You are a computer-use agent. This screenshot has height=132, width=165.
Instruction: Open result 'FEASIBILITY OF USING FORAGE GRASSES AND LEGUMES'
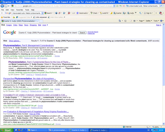tap(35, 95)
